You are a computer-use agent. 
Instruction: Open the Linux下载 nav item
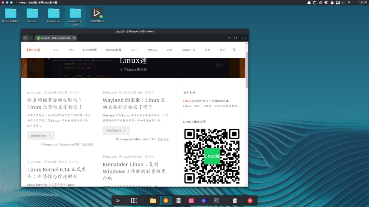click(x=188, y=50)
